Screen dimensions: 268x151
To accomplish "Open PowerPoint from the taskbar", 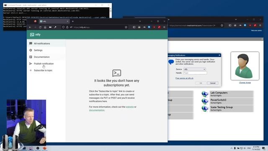I will 44,148.
